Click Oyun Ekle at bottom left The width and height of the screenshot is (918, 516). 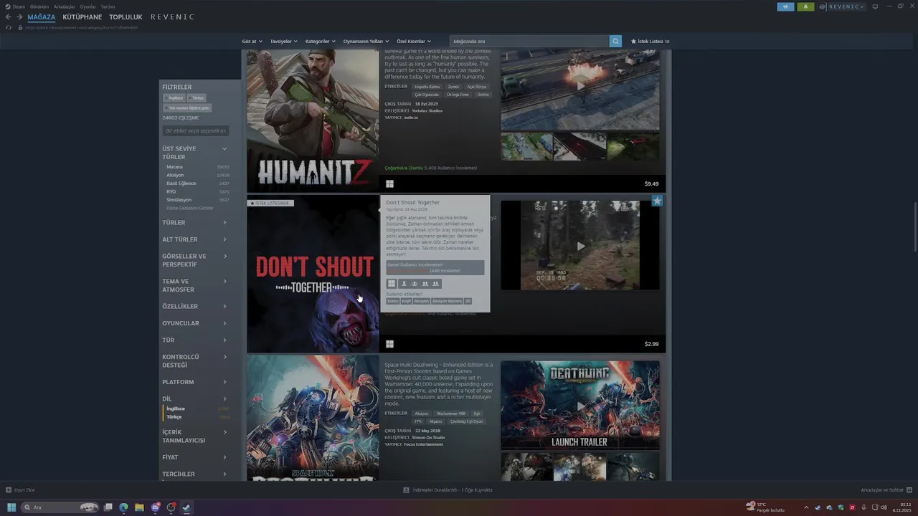pyautogui.click(x=24, y=490)
